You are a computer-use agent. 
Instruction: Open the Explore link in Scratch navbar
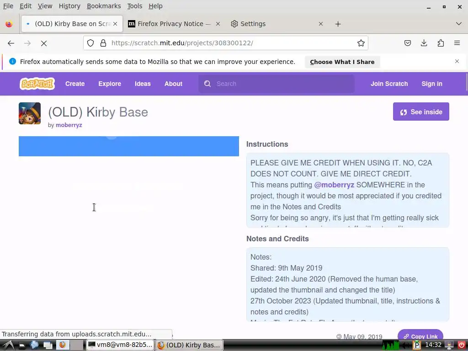point(110,84)
